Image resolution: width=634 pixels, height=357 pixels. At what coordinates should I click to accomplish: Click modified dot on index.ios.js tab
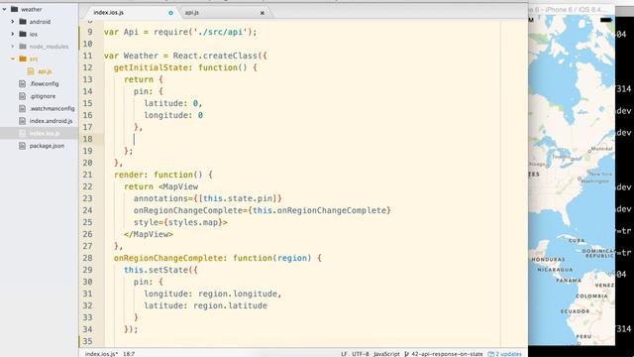point(170,13)
